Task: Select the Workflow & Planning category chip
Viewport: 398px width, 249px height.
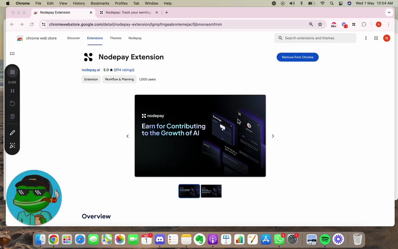Action: [119, 79]
